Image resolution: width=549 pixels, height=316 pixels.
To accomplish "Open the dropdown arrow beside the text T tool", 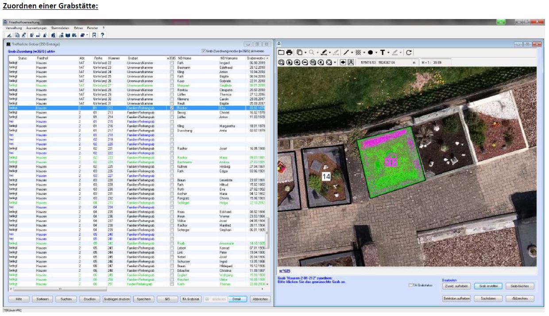I will [388, 53].
